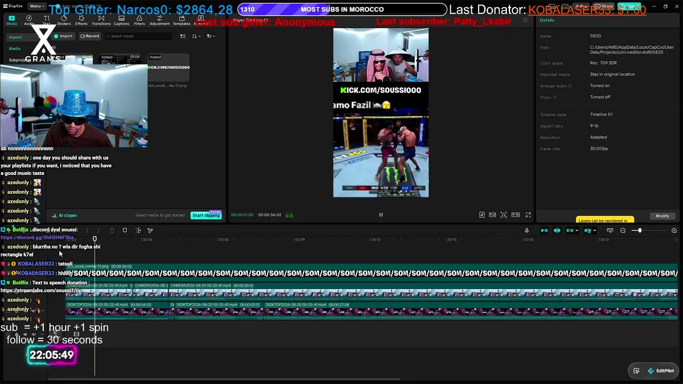
Task: Click the split-and-export clip icon in timeline toolbar
Action: 138,230
